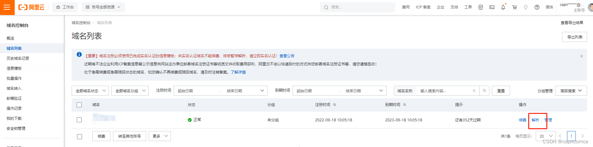The image size is (593, 147).
Task: Open the 查看公告 link in the notice
Action: (287, 56)
